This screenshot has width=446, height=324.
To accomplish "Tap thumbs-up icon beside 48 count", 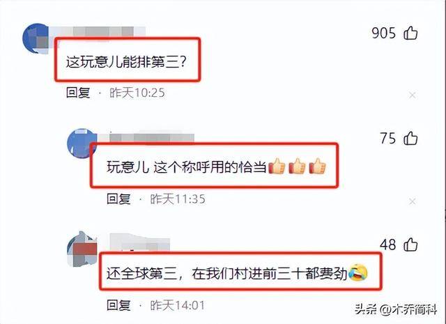I will (410, 245).
